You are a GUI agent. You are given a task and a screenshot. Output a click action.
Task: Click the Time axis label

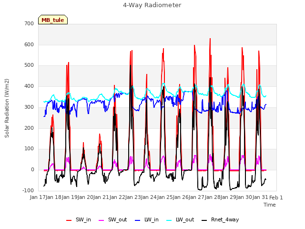pos(270,205)
